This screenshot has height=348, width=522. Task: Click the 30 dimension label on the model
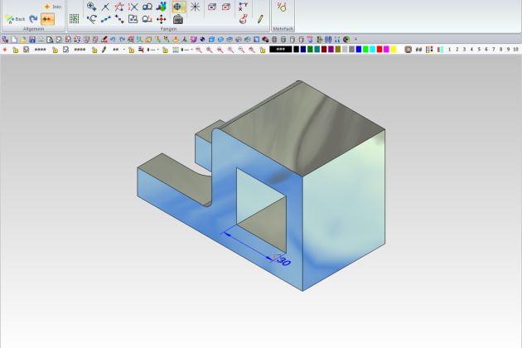pos(283,261)
